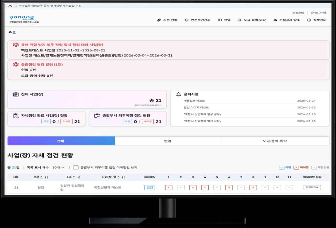336x228 pixels.
Task: Select the 전체 tab
Action: [61, 141]
